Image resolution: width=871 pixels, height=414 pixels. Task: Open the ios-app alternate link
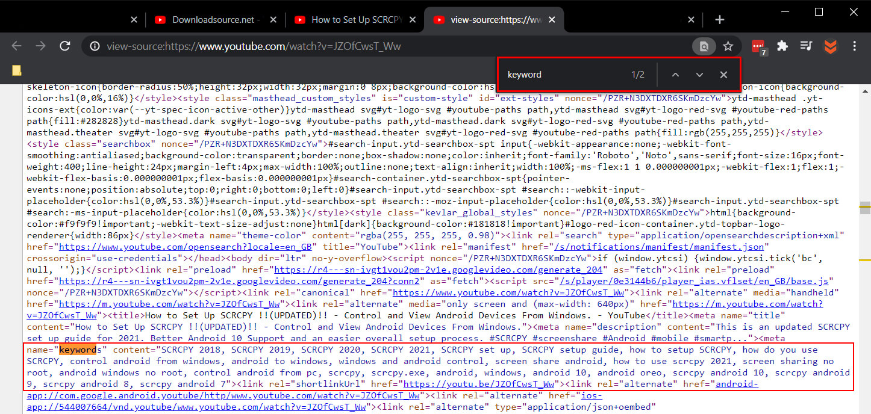pyautogui.click(x=314, y=401)
